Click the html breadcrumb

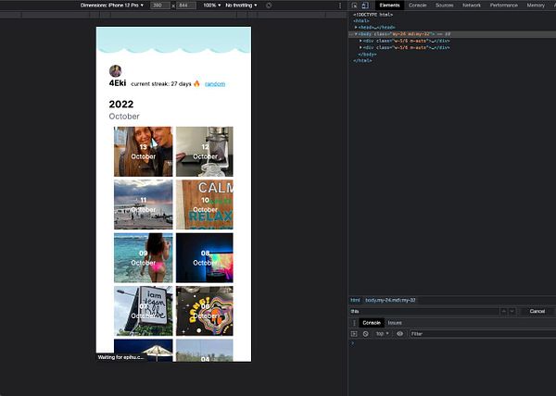(x=355, y=300)
